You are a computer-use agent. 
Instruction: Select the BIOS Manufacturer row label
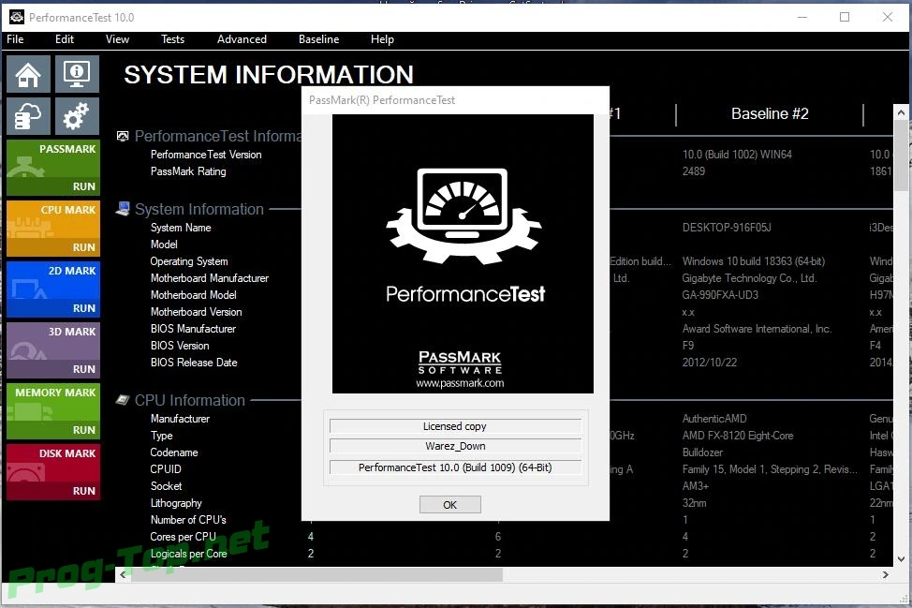tap(193, 329)
